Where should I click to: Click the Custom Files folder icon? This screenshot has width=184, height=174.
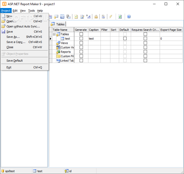(58, 56)
